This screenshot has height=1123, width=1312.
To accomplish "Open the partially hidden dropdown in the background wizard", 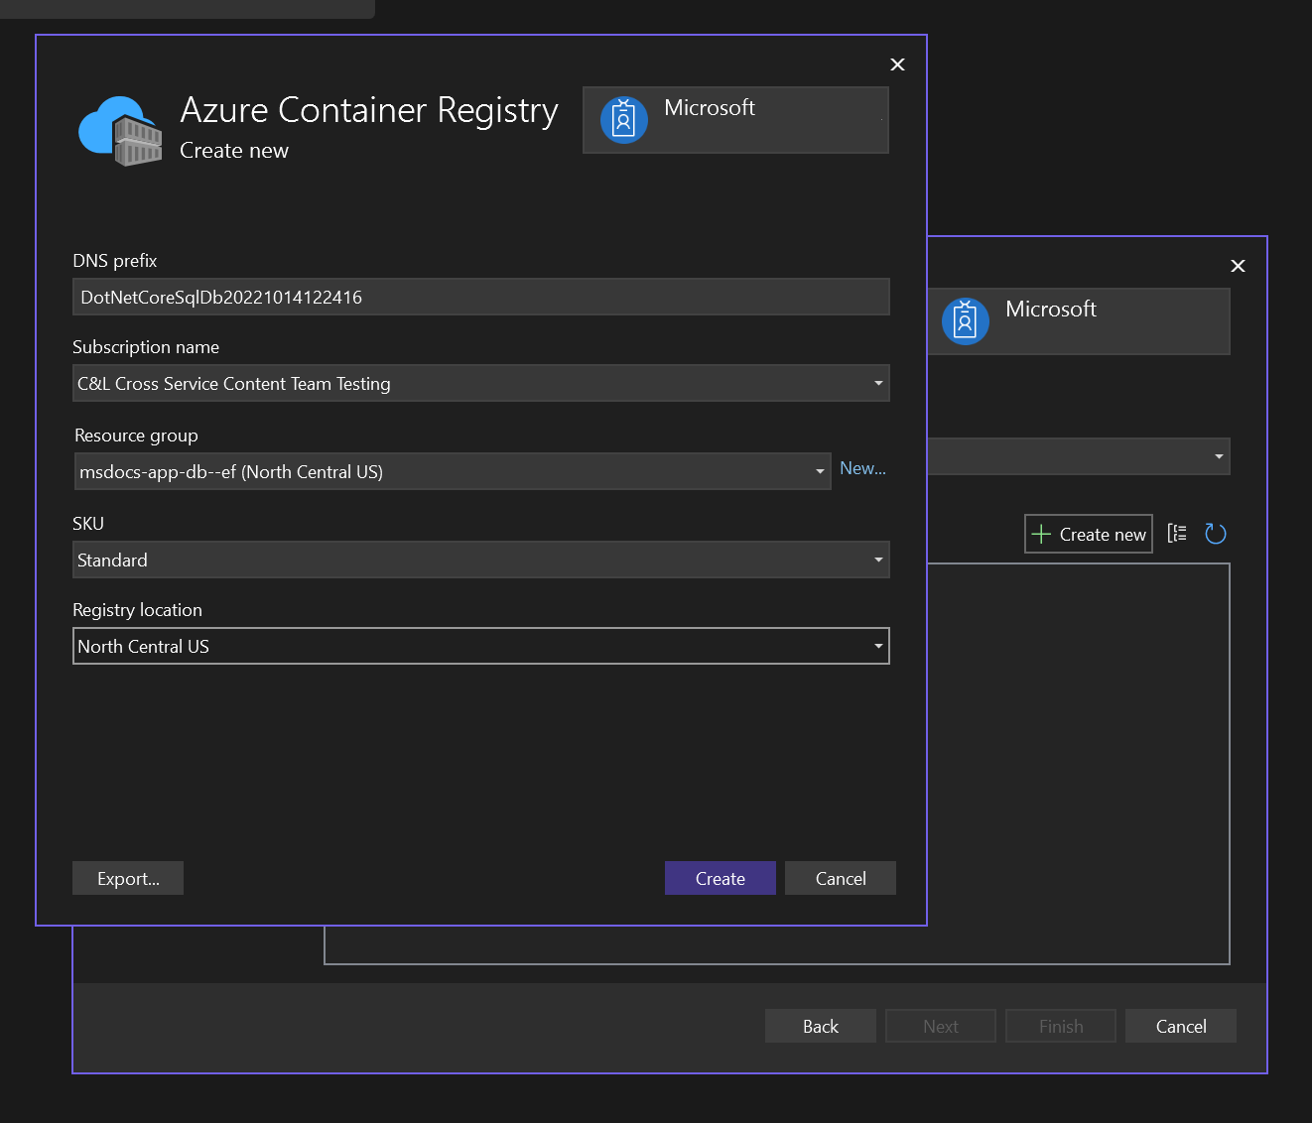I will click(1079, 456).
